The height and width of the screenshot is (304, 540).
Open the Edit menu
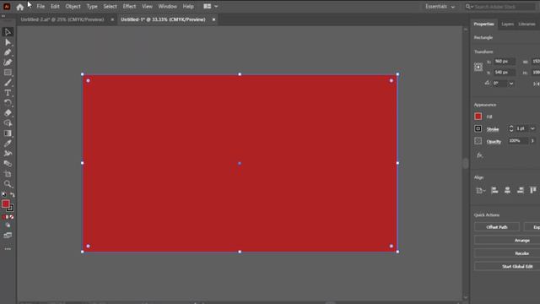55,6
